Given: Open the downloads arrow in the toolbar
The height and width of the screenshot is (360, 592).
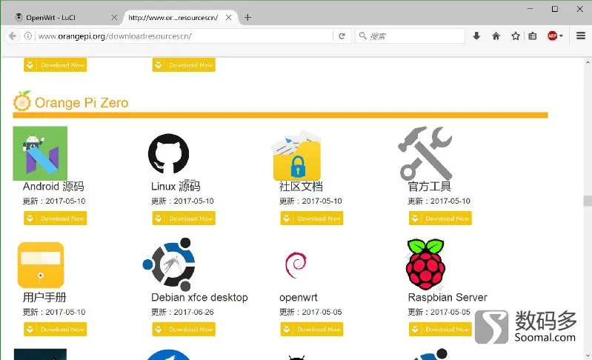Looking at the screenshot, I should tap(476, 36).
